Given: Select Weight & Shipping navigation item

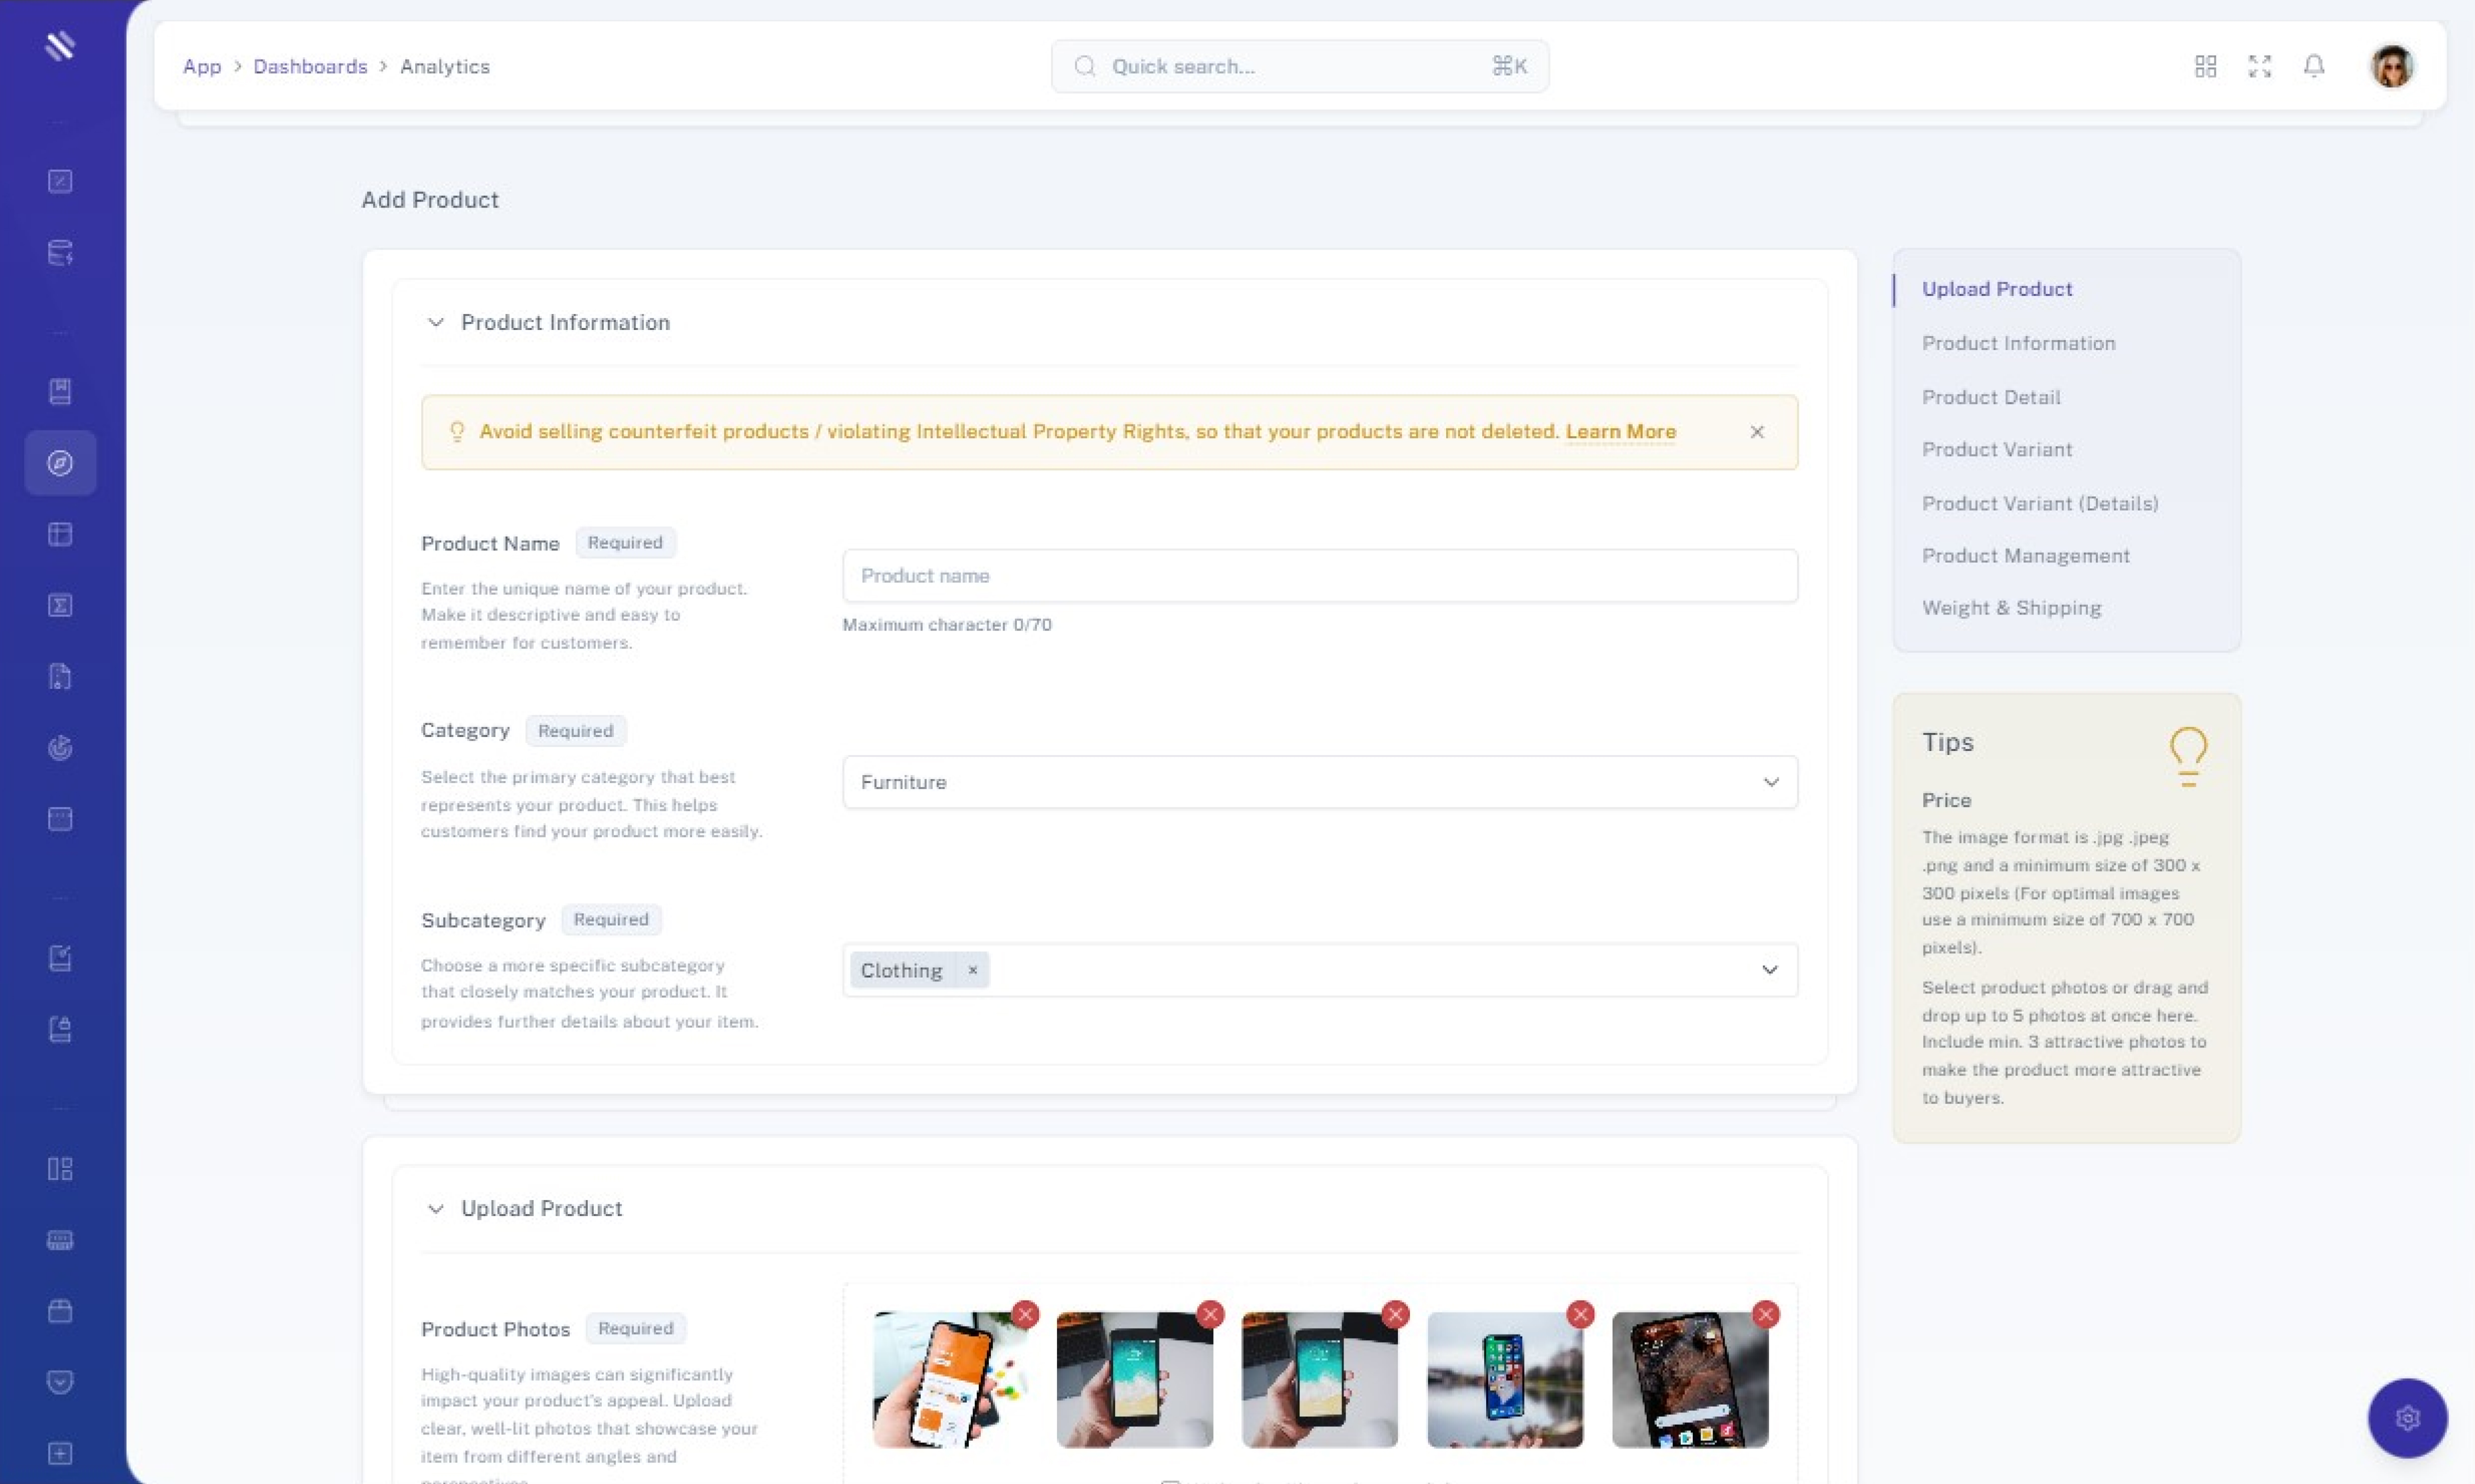Looking at the screenshot, I should point(2011,608).
